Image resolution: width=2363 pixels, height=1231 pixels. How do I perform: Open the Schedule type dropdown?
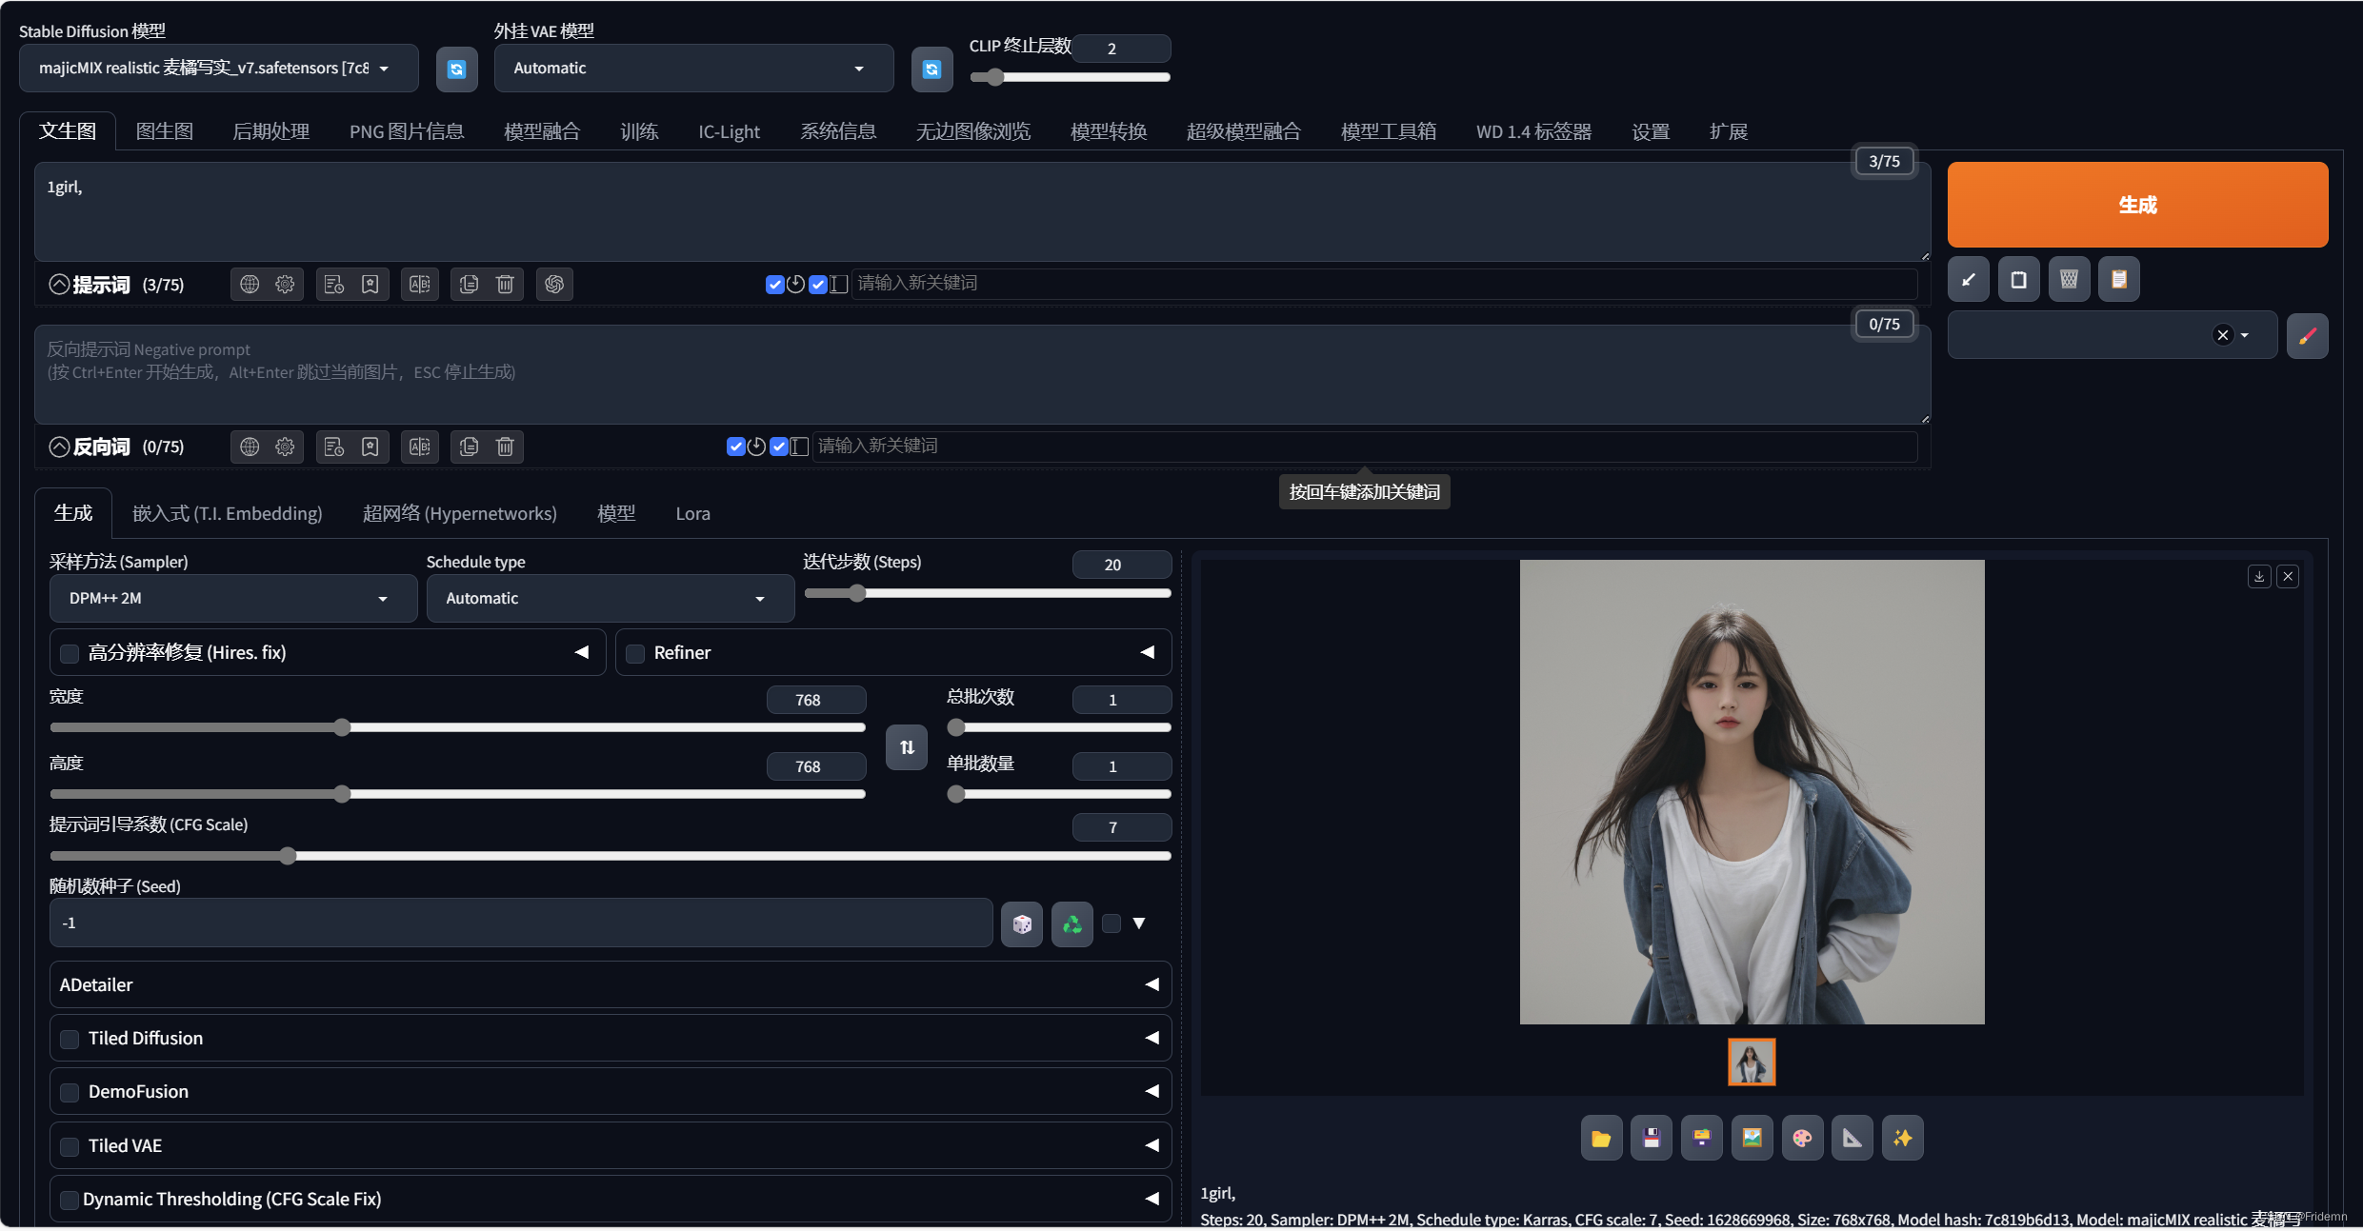[x=610, y=598]
